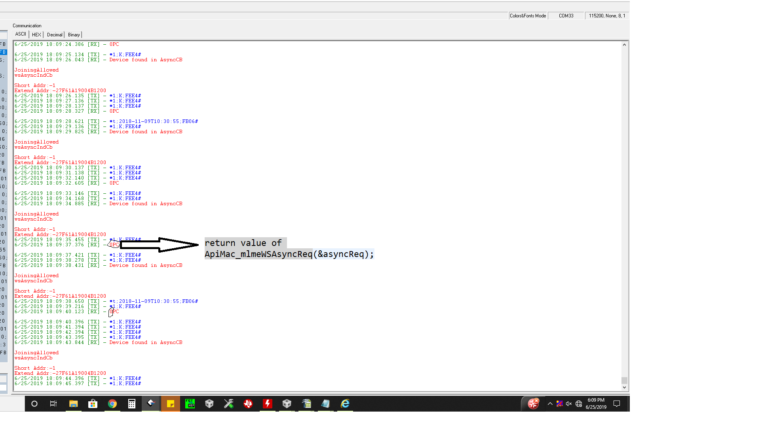The width and height of the screenshot is (760, 427).
Task: Select the Binary view tab
Action: click(74, 35)
